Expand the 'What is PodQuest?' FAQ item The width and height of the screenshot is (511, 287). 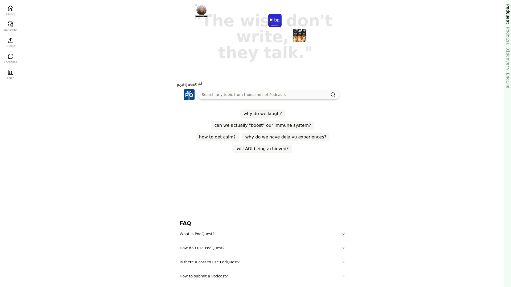[262, 234]
